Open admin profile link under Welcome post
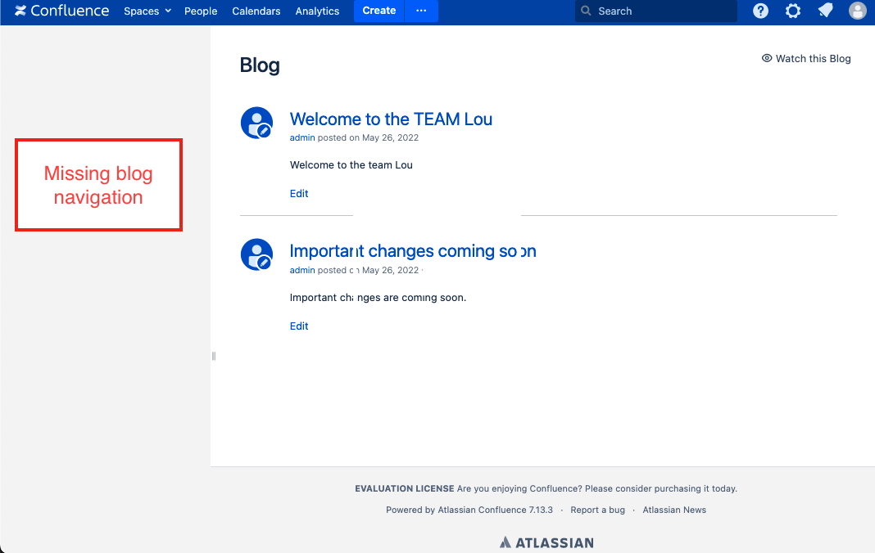Image resolution: width=875 pixels, height=553 pixels. 301,137
